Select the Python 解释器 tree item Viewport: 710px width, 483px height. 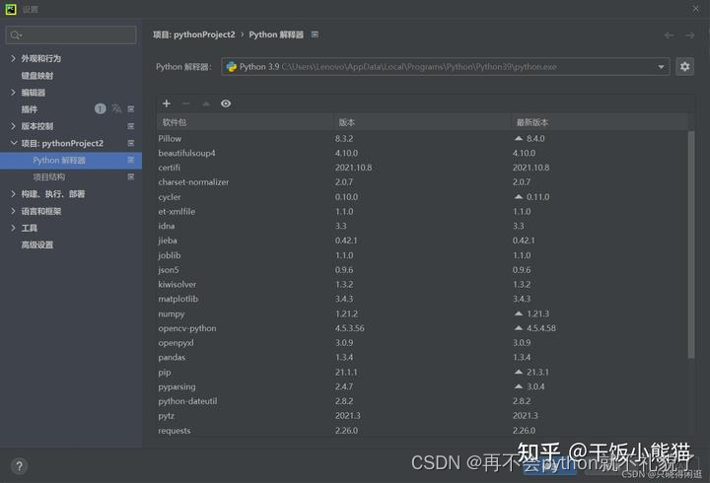coord(71,161)
